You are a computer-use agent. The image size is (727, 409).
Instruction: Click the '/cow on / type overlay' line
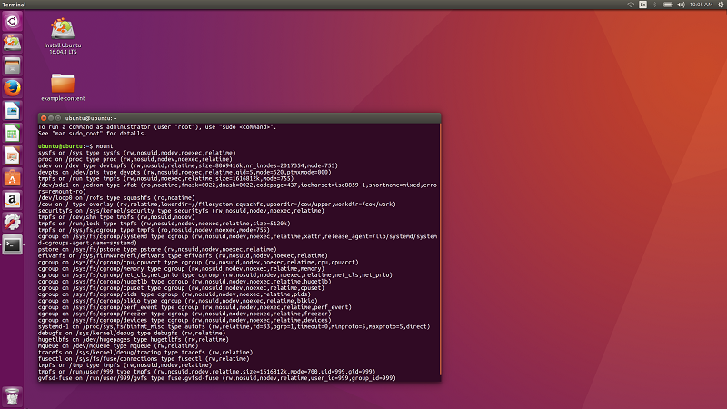coord(217,204)
